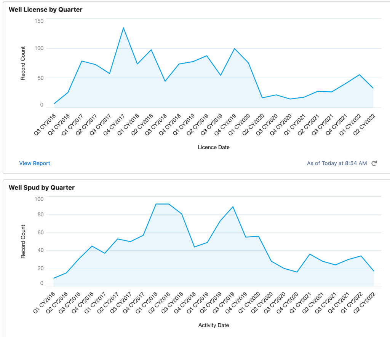Click the Record Count label on Spud chart

pyautogui.click(x=23, y=242)
